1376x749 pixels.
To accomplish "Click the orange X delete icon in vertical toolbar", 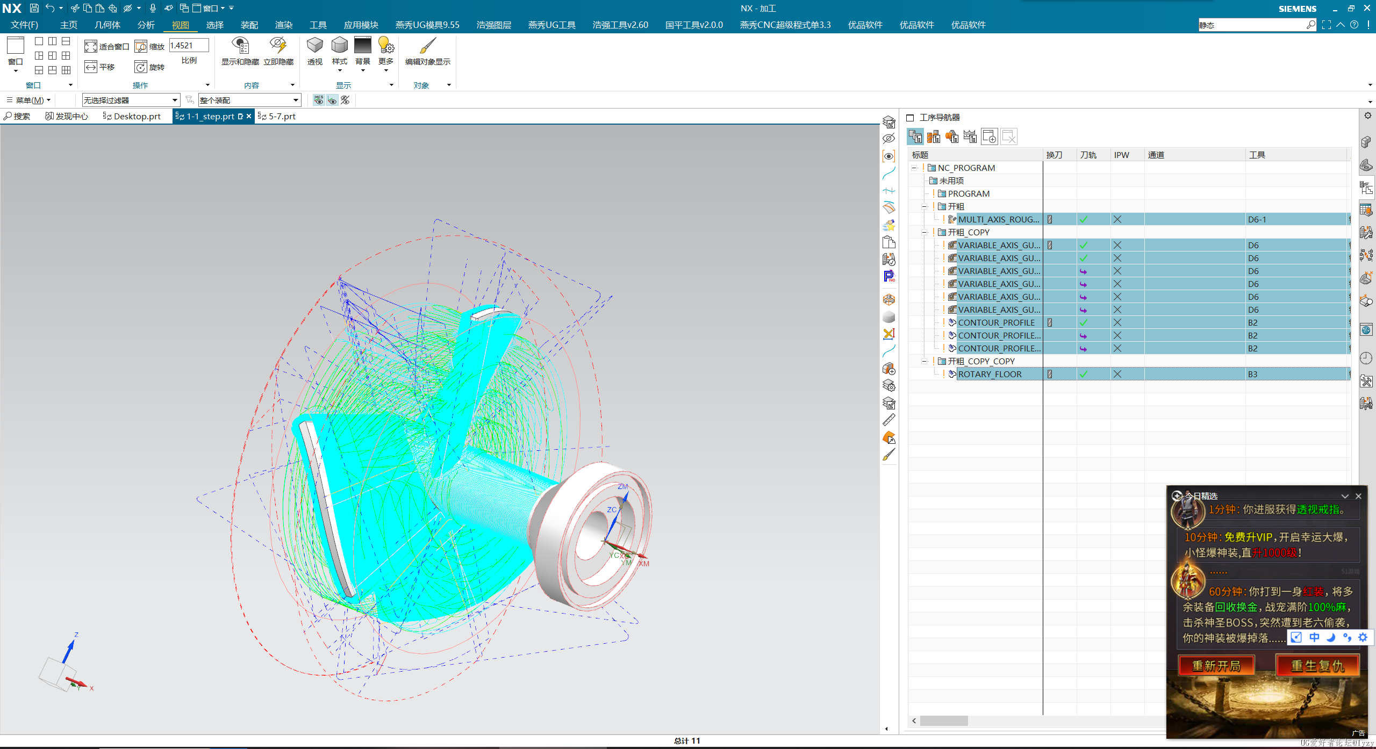I will point(889,334).
